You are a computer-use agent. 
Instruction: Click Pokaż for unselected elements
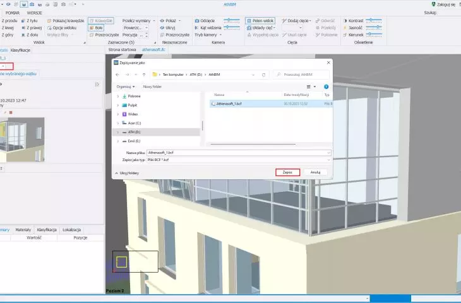(168, 21)
